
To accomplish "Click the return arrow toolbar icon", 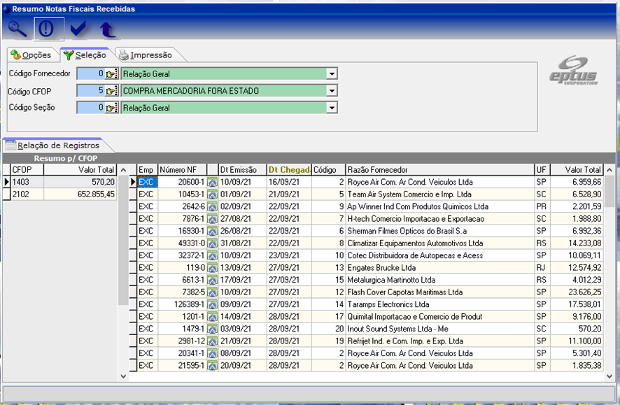I will pyautogui.click(x=107, y=29).
